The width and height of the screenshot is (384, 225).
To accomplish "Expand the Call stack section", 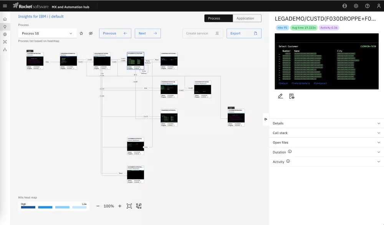I will [x=326, y=133].
